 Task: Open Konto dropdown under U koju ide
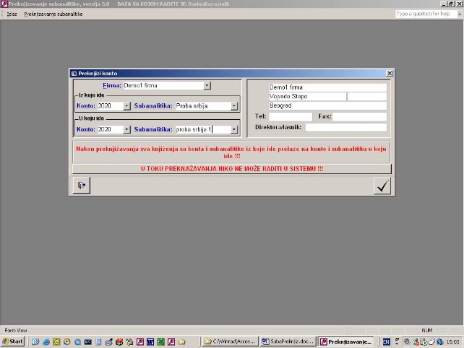[127, 130]
